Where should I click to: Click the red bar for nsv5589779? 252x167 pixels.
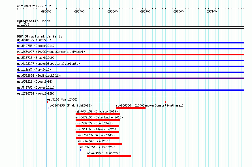(x=97, y=126)
